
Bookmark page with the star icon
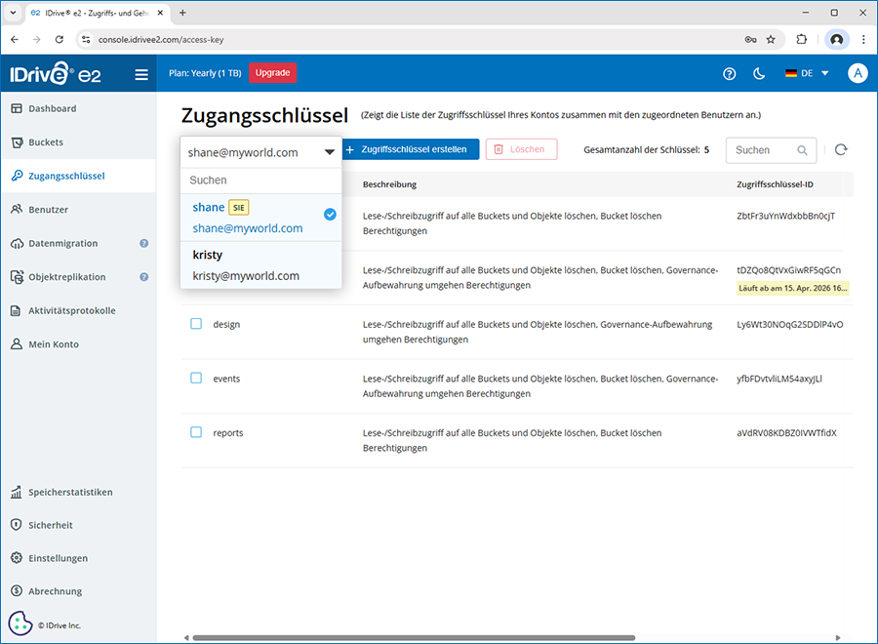click(x=771, y=39)
